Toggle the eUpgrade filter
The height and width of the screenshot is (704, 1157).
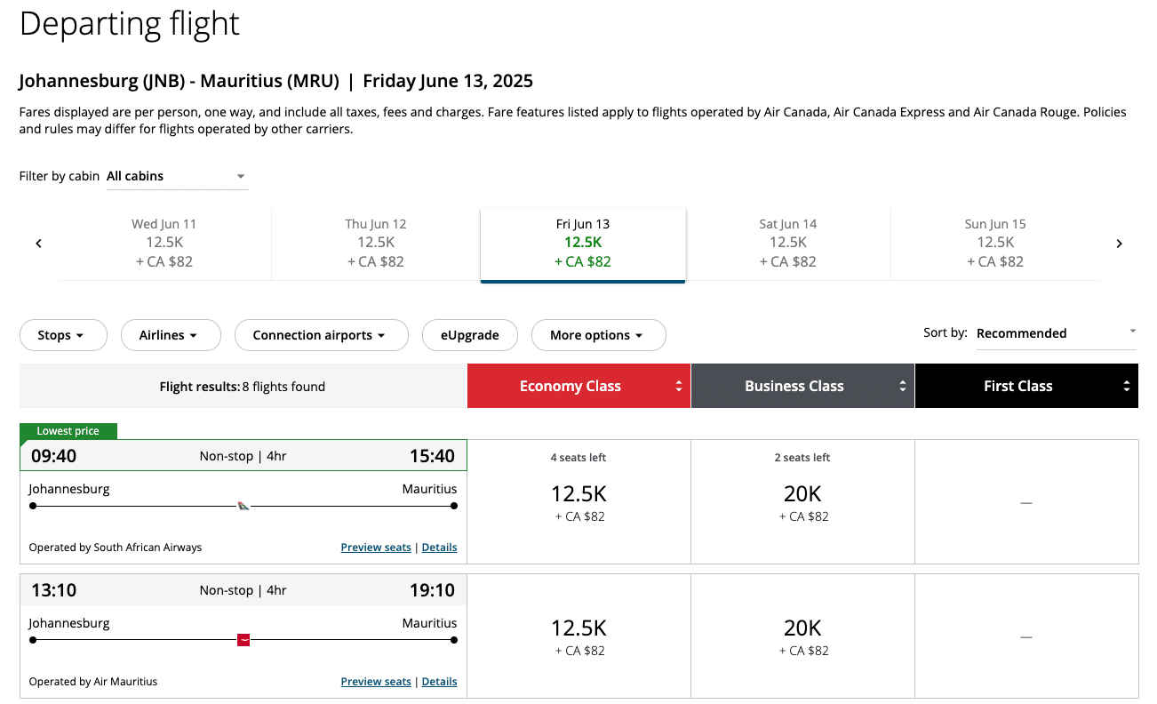pyautogui.click(x=469, y=335)
